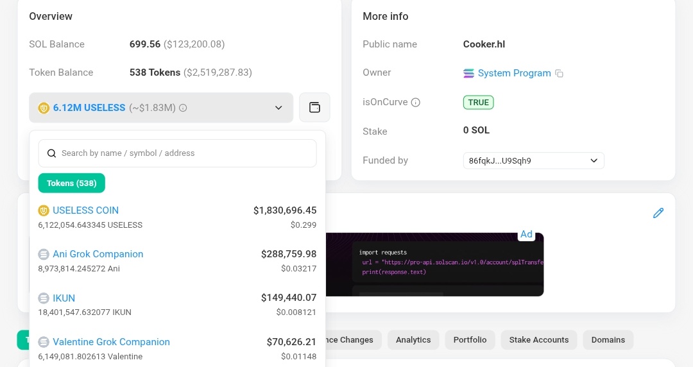The width and height of the screenshot is (693, 367).
Task: Click the USELESS COIN token icon in list
Action: coord(44,210)
